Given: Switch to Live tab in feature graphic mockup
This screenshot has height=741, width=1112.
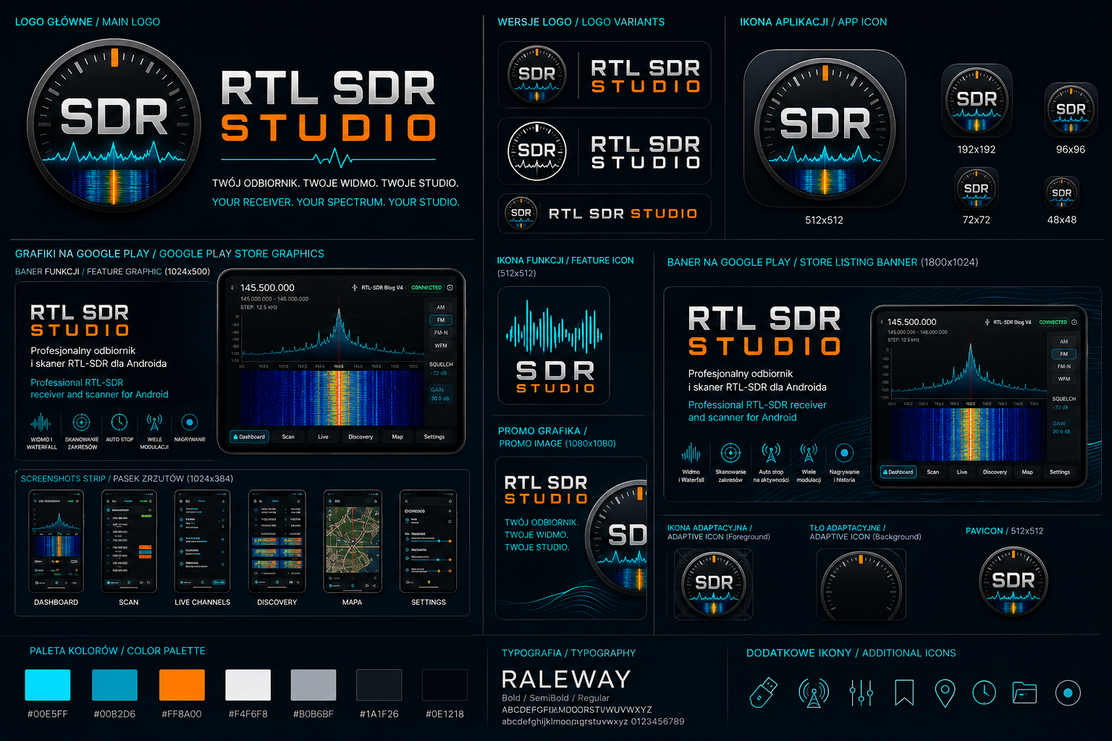Looking at the screenshot, I should pyautogui.click(x=323, y=436).
